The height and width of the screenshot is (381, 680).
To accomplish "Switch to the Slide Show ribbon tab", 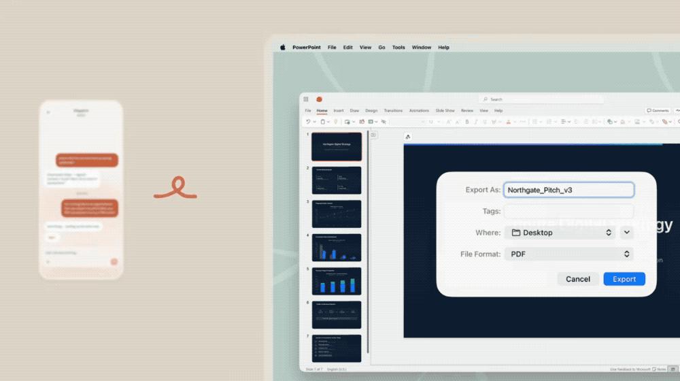I will tap(445, 111).
